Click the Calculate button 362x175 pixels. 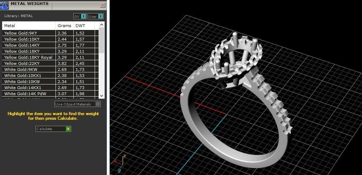click(53, 129)
